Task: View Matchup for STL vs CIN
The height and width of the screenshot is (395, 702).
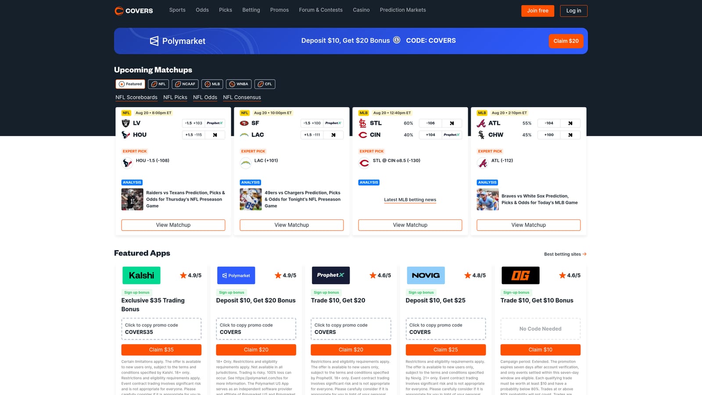Action: (x=410, y=225)
